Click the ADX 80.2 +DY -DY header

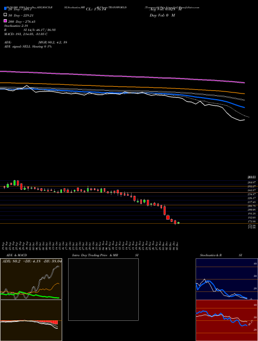pyautogui.click(x=31, y=261)
